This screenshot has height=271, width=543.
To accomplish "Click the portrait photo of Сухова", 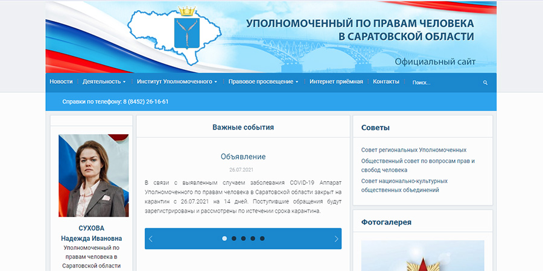I will click(94, 175).
